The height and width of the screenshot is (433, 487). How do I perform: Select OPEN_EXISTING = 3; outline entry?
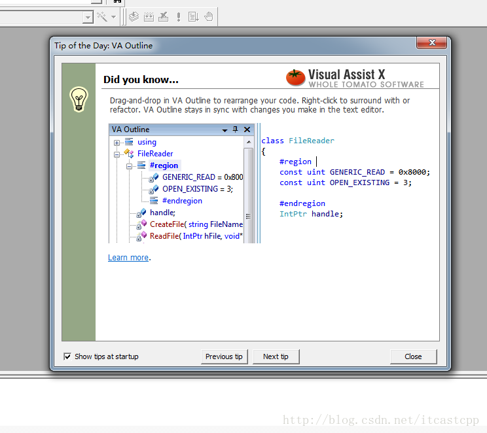(198, 189)
